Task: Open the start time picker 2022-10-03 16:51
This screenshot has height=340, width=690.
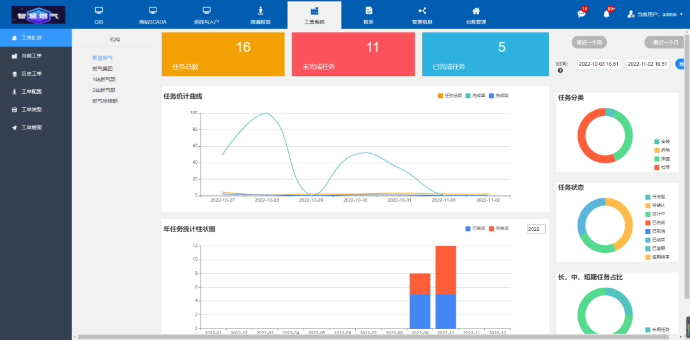Action: pos(599,64)
